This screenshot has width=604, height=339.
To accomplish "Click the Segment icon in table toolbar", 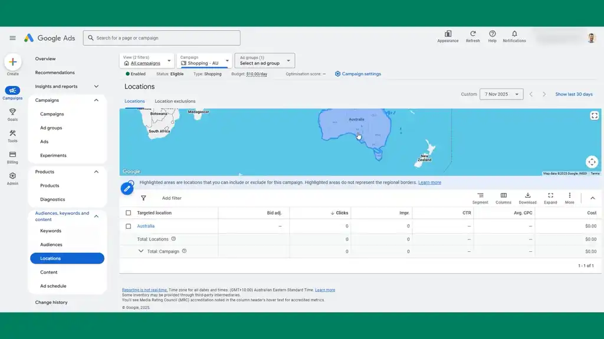I will tap(480, 196).
